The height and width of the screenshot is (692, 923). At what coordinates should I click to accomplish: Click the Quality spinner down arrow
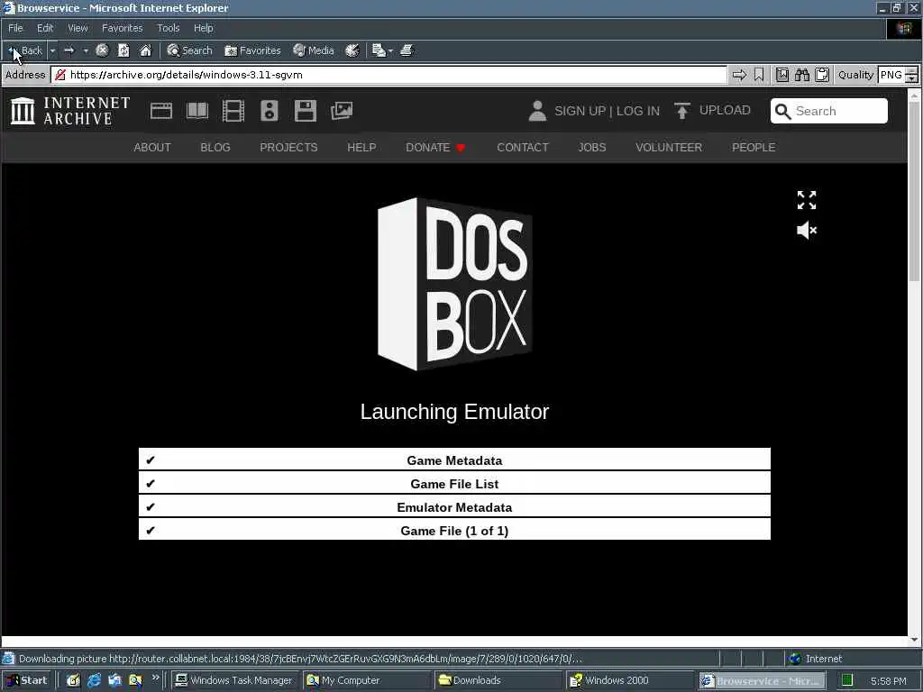pyautogui.click(x=912, y=79)
